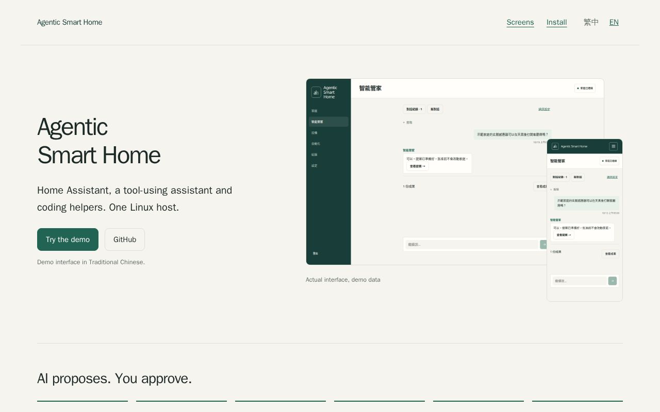Click the Try the demo button
This screenshot has height=412, width=660.
pyautogui.click(x=68, y=239)
